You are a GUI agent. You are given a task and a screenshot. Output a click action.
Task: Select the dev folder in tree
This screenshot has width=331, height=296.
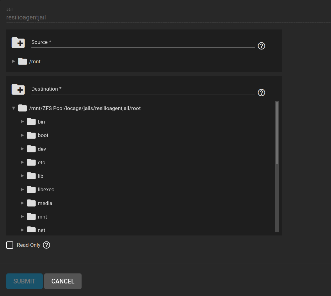coord(42,149)
